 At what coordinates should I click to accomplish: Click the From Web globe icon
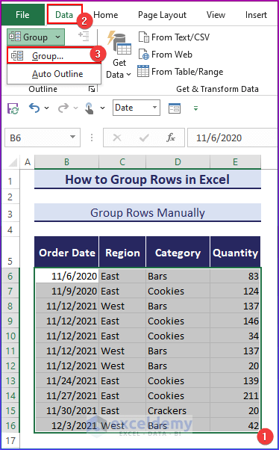click(144, 55)
